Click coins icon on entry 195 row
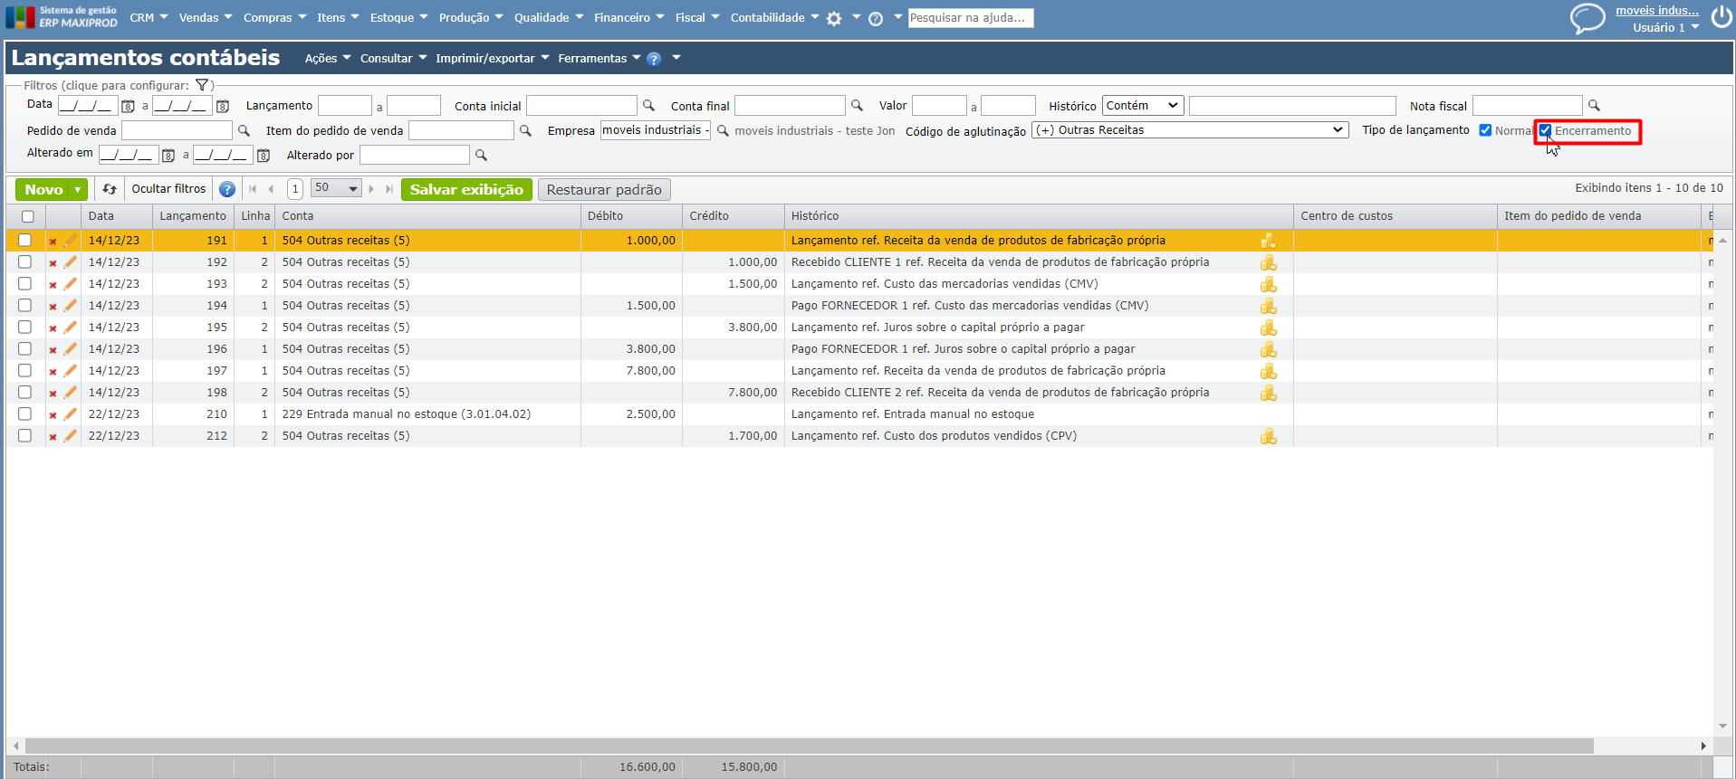The image size is (1736, 779). (1269, 328)
